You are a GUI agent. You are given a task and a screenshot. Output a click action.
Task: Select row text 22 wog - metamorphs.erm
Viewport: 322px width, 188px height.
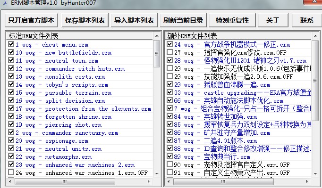[54, 157]
